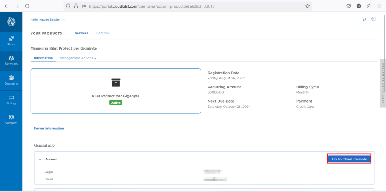Click the YOUR PRODUCTS heading
This screenshot has width=386, height=192.
(46, 33)
